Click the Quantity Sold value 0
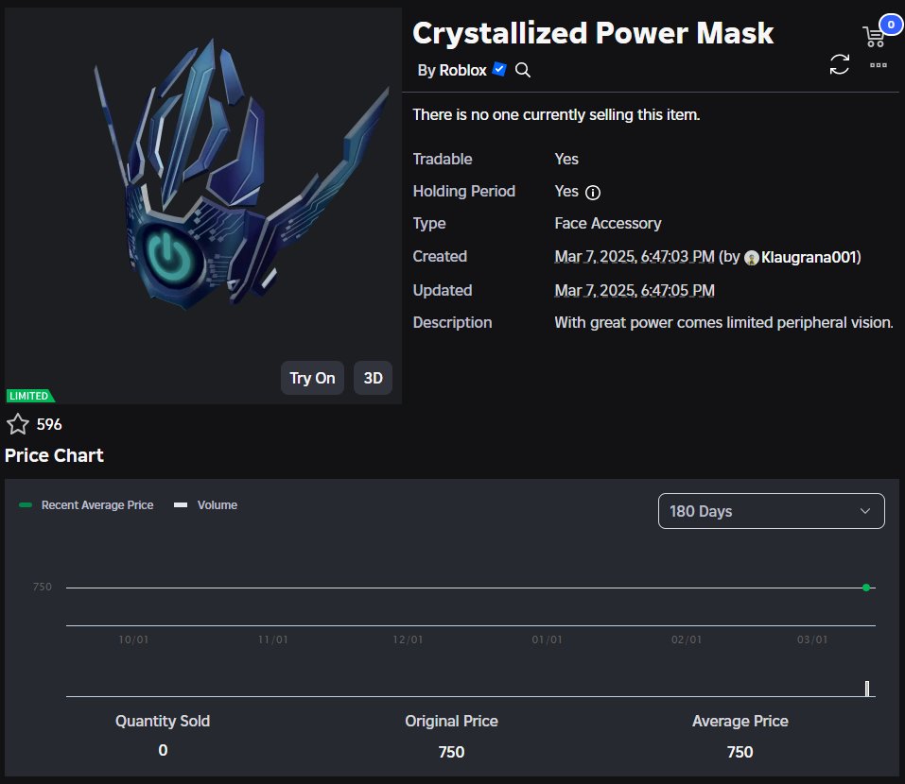The width and height of the screenshot is (905, 784). tap(163, 750)
